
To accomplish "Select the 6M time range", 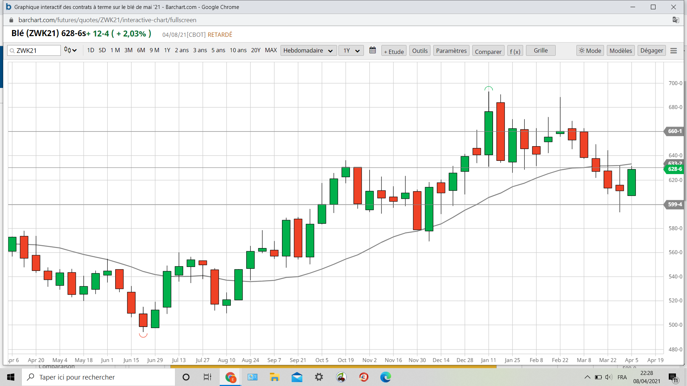I will pos(141,50).
